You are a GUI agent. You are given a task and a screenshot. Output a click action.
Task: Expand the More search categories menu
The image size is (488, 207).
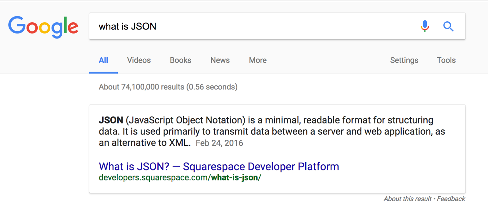(x=258, y=60)
